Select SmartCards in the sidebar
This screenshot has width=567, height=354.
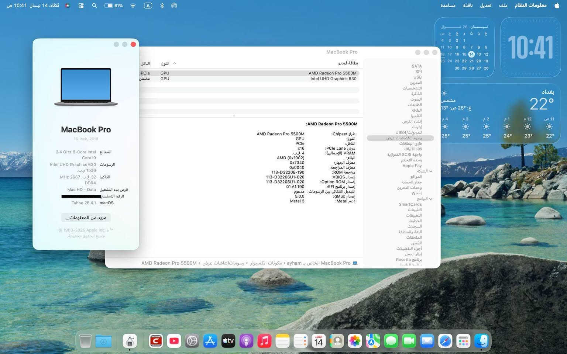(x=410, y=204)
